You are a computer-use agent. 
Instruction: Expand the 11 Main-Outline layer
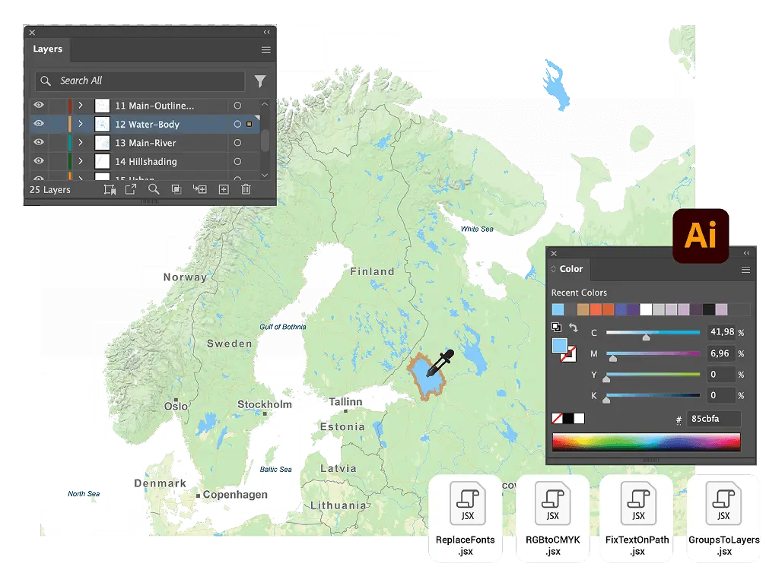[81, 106]
